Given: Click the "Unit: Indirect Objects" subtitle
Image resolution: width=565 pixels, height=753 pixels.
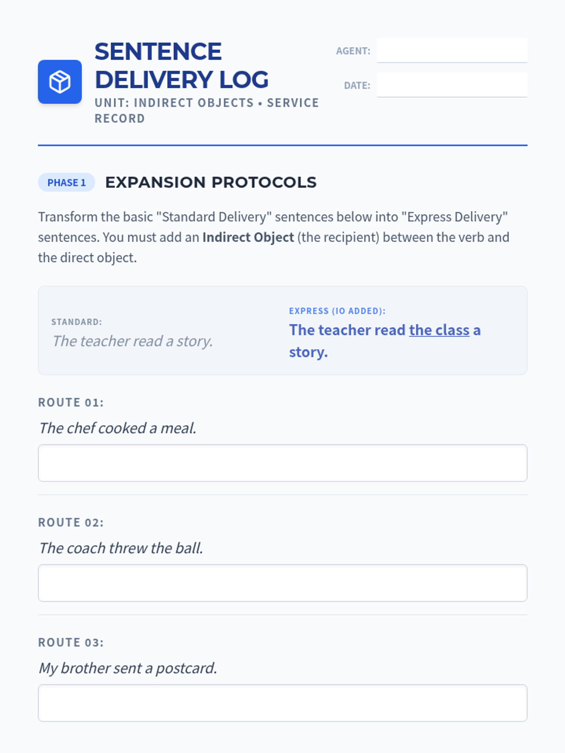Looking at the screenshot, I should [174, 103].
